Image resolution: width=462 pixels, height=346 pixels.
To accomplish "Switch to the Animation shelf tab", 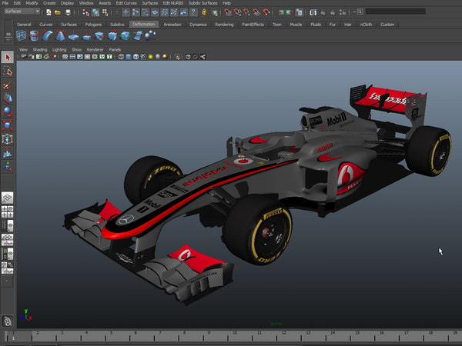I will (x=172, y=25).
